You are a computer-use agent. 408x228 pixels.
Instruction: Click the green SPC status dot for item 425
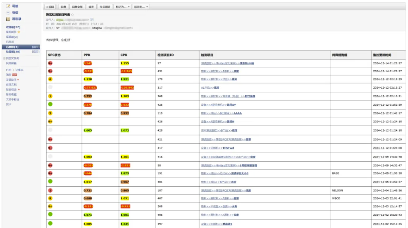[x=50, y=104]
